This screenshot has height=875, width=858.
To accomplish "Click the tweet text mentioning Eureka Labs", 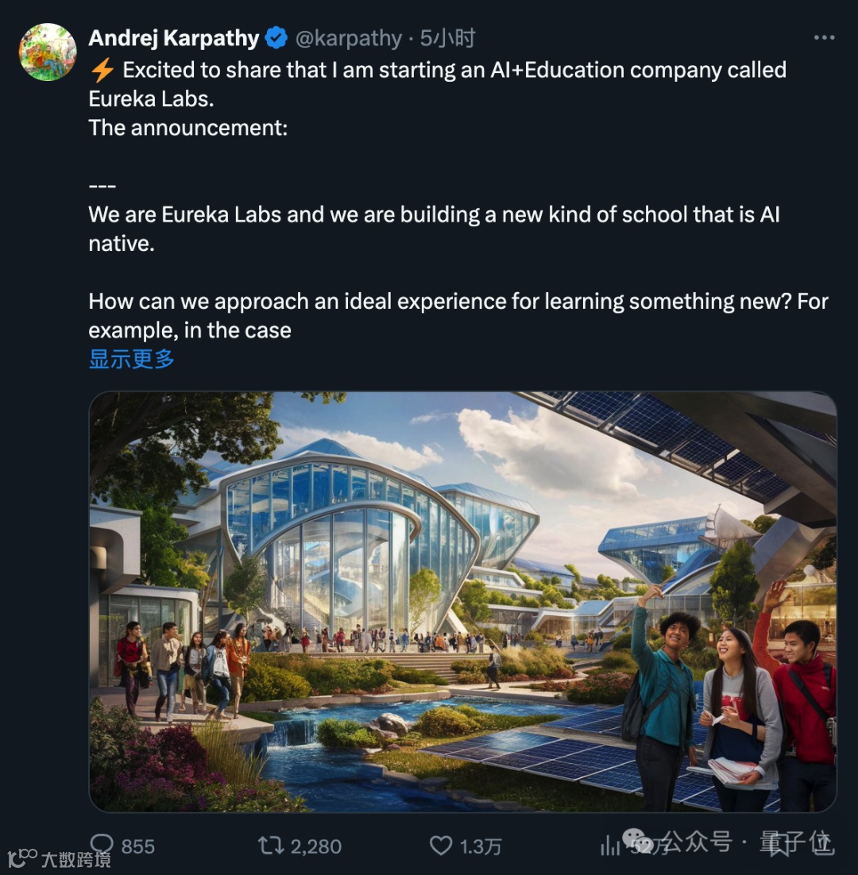I will (x=458, y=200).
